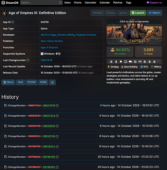Click the Last Changenumber help icon

click(28, 60)
